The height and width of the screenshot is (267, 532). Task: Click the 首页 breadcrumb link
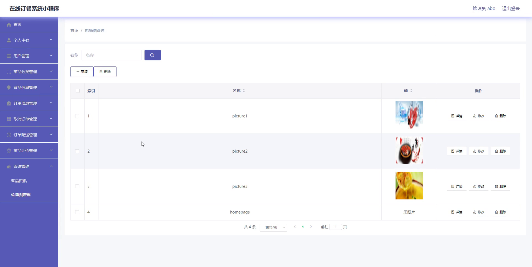[74, 30]
